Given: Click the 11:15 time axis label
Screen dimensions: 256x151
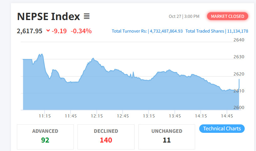Looking at the screenshot, I should coord(45,116).
